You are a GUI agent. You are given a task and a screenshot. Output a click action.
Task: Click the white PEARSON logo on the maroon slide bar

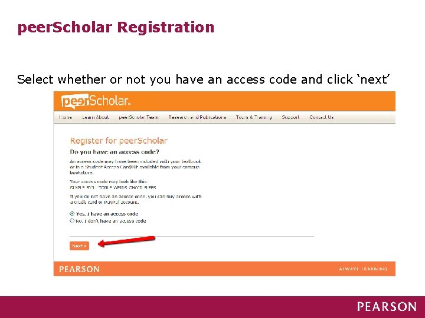point(386,306)
